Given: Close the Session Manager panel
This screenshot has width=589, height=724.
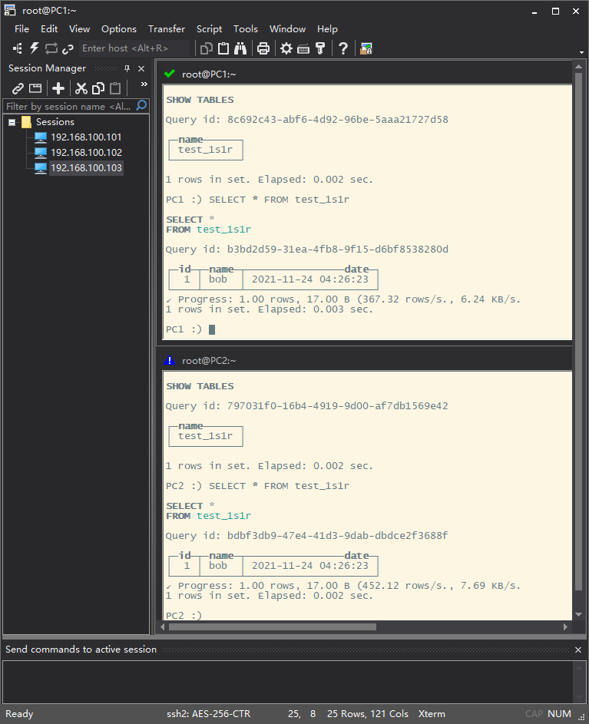Looking at the screenshot, I should click(141, 68).
